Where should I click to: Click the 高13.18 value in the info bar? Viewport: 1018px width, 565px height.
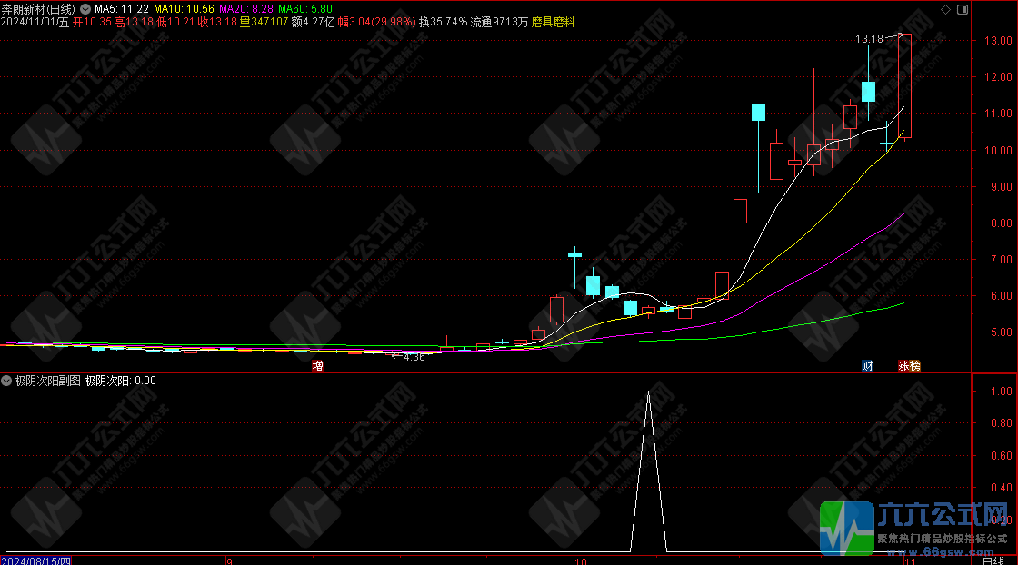click(134, 22)
